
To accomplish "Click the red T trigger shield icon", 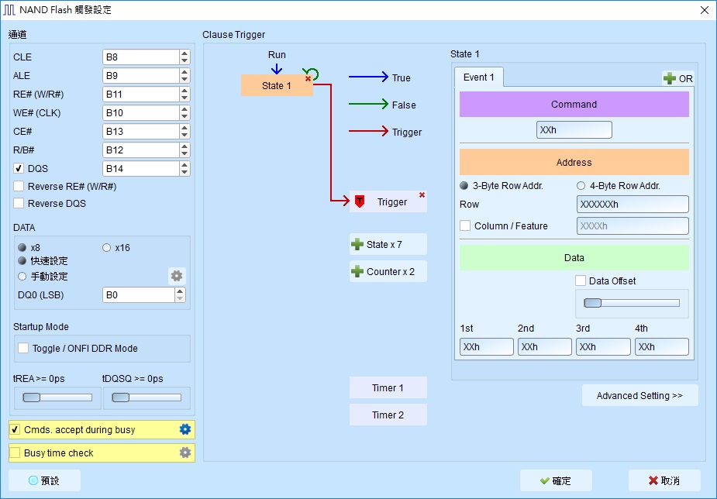I will (360, 201).
